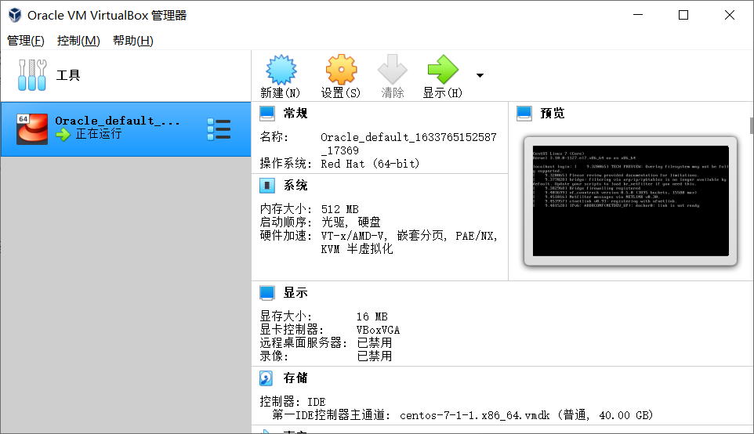Click the 系统 section header
This screenshot has width=754, height=434.
295,186
